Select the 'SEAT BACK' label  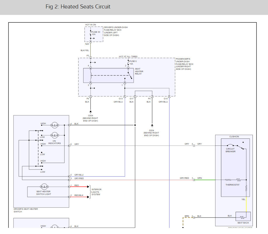pyautogui.click(x=243, y=223)
